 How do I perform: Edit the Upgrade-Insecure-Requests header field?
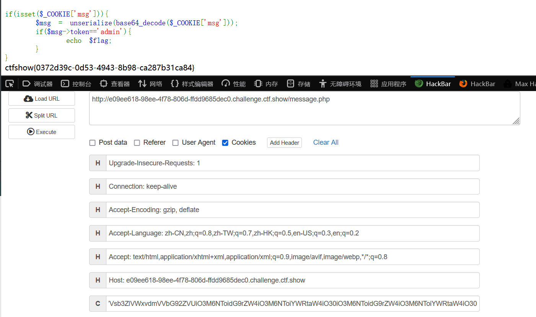293,163
